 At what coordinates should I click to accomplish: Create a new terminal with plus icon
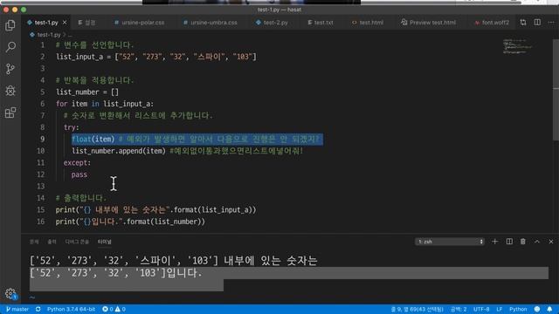tap(495, 242)
